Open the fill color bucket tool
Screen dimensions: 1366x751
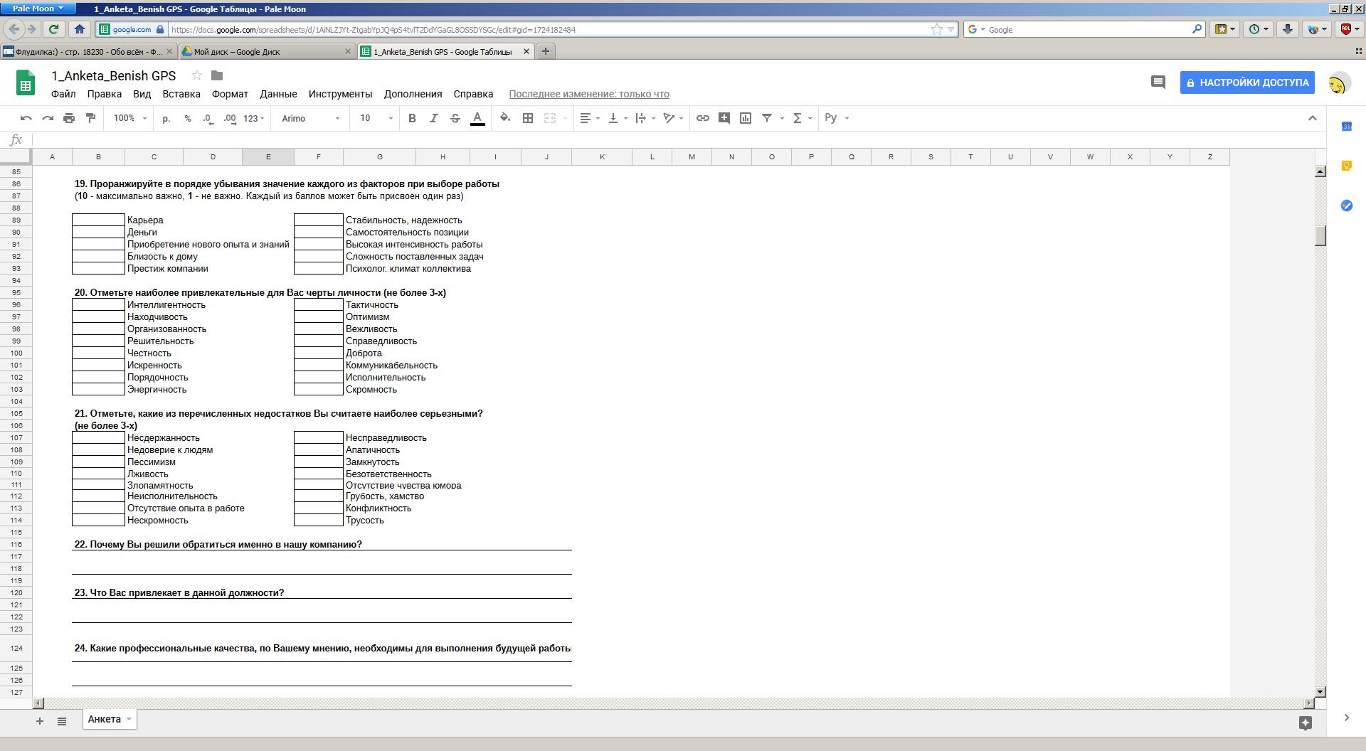(505, 118)
